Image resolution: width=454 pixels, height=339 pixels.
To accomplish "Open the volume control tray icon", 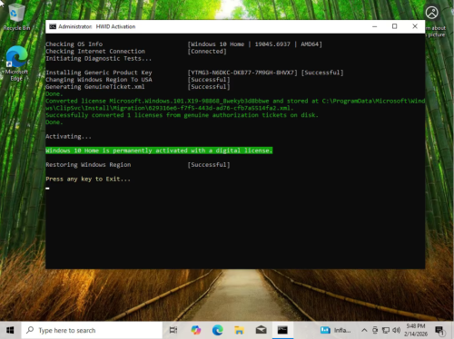I will (x=396, y=330).
